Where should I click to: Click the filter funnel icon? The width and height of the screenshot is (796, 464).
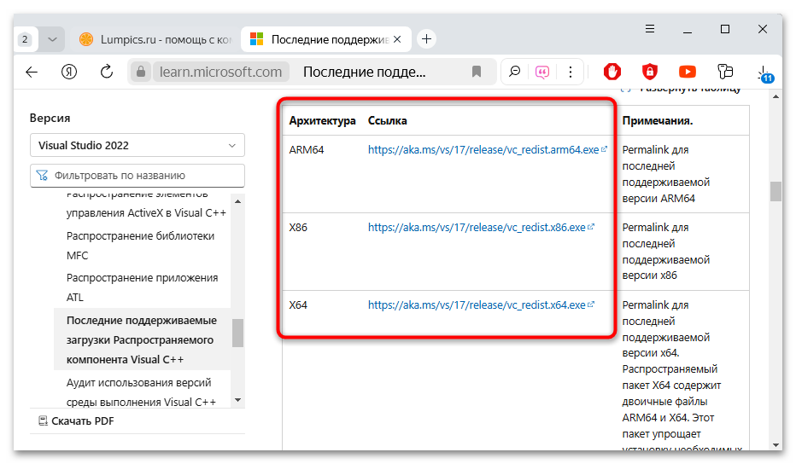[42, 176]
